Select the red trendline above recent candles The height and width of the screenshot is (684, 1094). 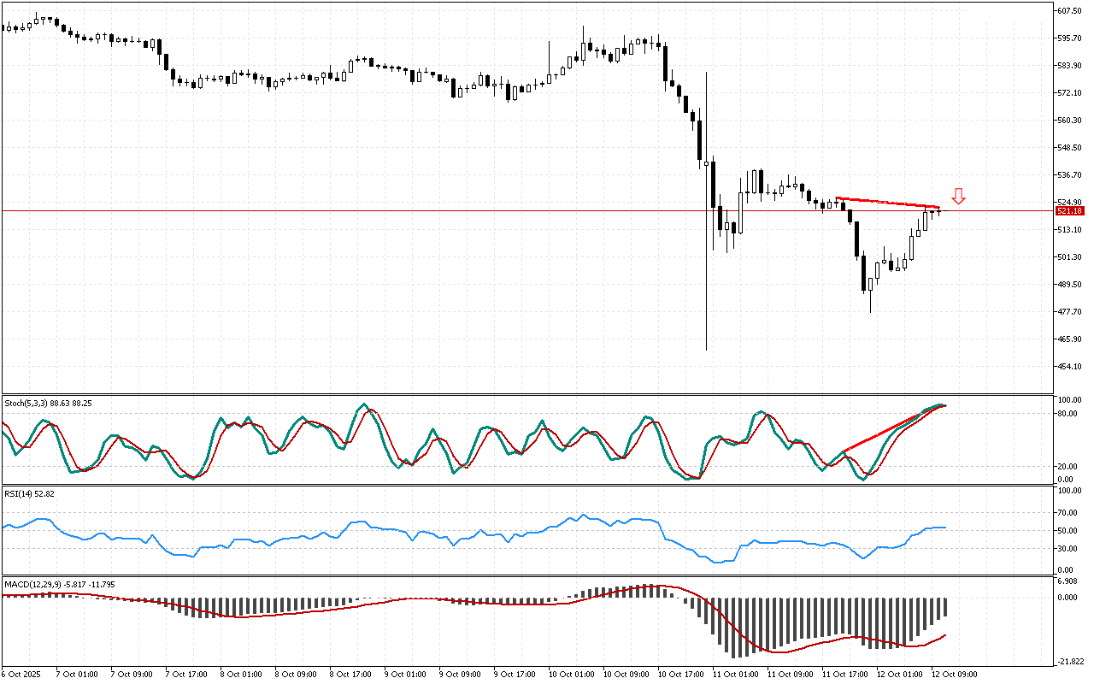pyautogui.click(x=888, y=203)
